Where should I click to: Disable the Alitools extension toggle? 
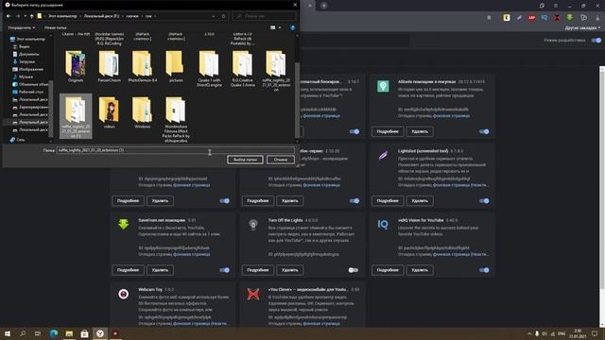tap(484, 131)
